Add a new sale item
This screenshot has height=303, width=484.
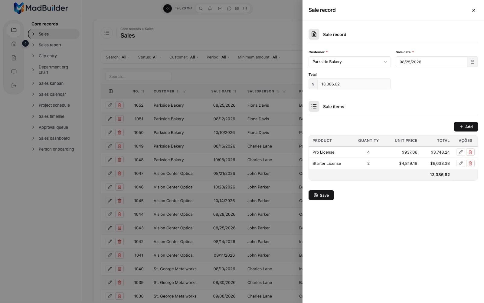point(466,127)
